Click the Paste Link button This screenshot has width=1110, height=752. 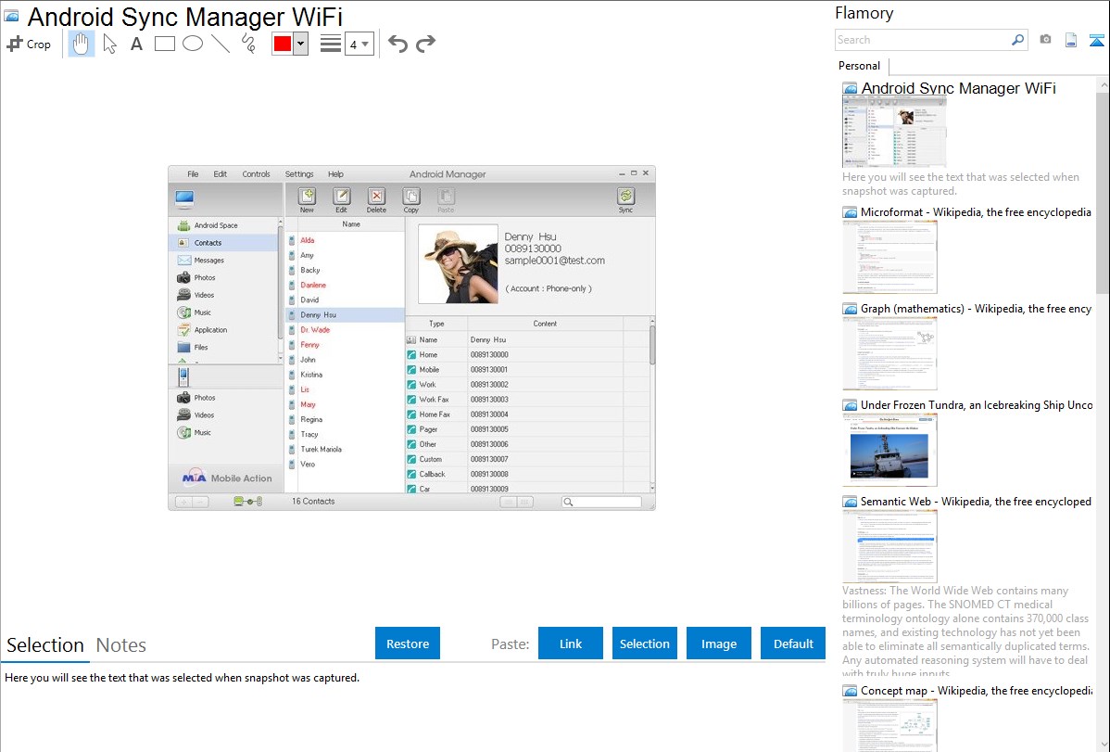pos(571,644)
